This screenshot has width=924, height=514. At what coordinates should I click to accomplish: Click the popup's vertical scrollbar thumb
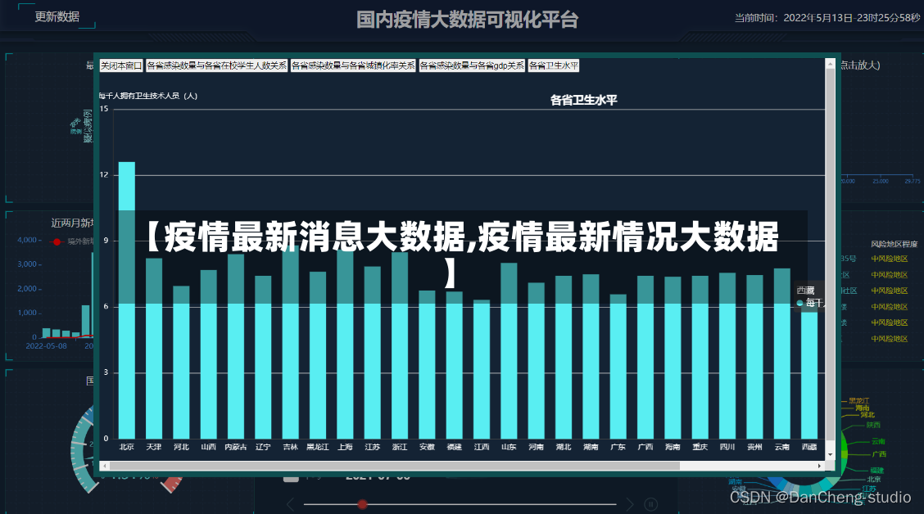click(831, 255)
